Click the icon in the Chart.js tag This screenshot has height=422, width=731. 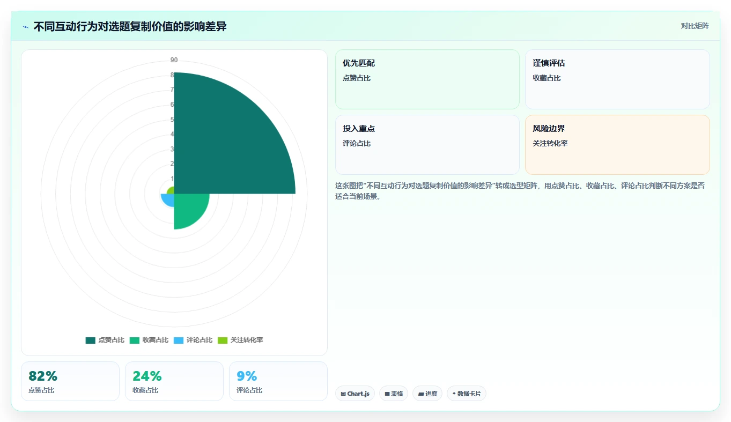343,394
